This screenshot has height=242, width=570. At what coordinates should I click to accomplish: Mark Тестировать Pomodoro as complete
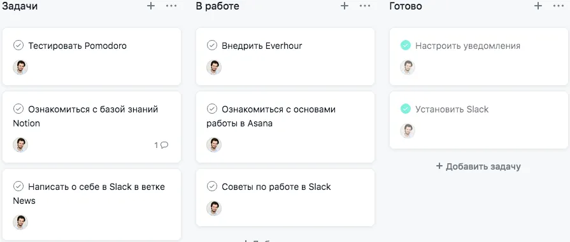tap(18, 45)
